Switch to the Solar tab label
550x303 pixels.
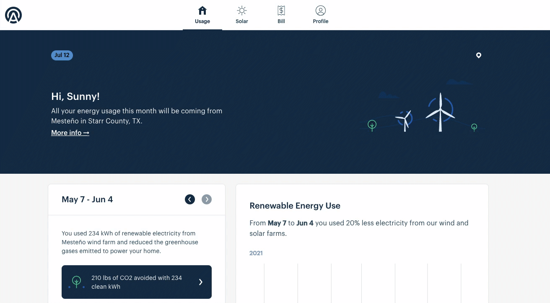click(x=242, y=21)
